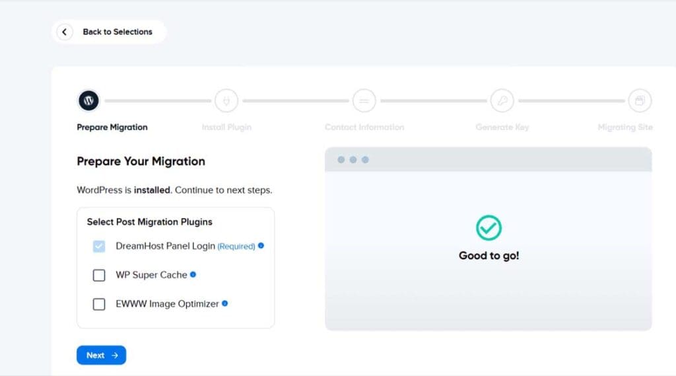Viewport: 676px width, 376px height.
Task: Click the DreamHost Panel Login label
Action: (166, 246)
